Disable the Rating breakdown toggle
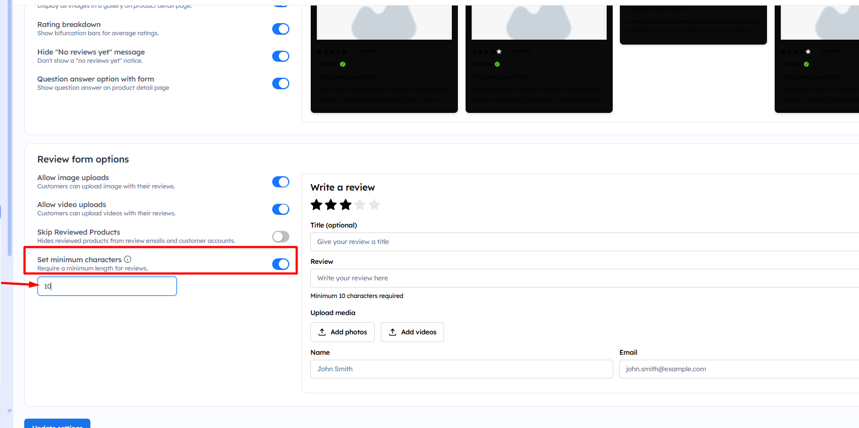The height and width of the screenshot is (428, 859). coord(280,29)
